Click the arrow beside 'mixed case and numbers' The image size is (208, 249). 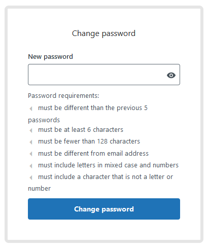(31, 166)
